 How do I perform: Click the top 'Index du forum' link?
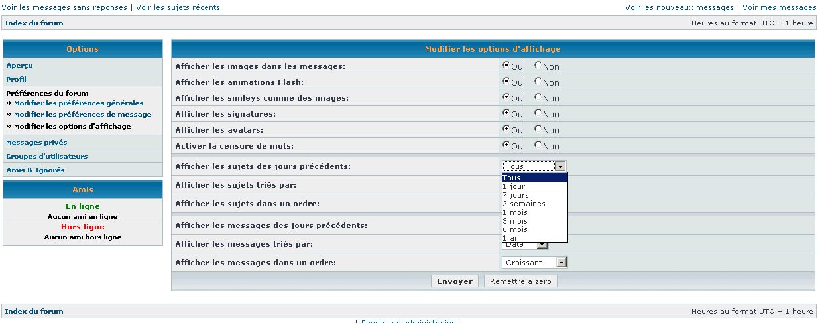(x=34, y=23)
